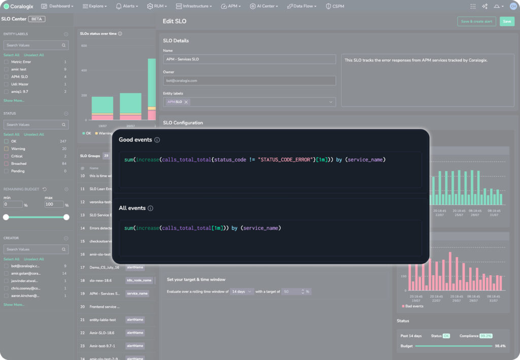Toggle the Breached status checkbox

(6, 164)
